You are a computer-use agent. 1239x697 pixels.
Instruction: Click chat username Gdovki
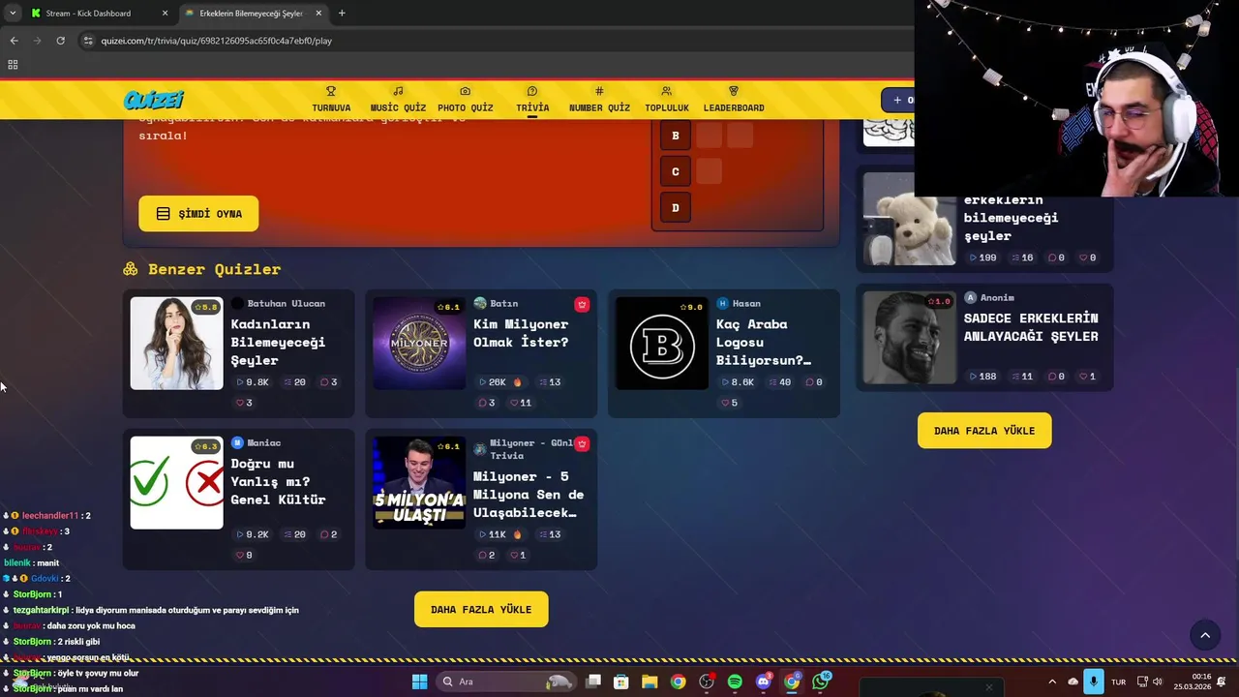[45, 579]
